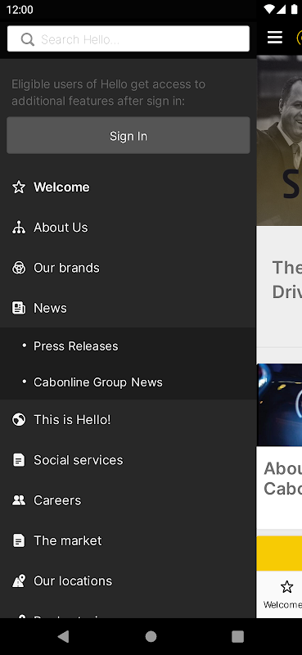Select the Welcome star icon in drawer
The height and width of the screenshot is (655, 302).
point(19,187)
